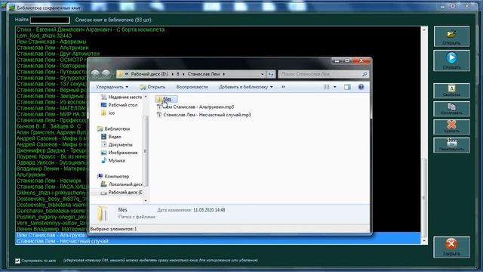The height and width of the screenshot is (272, 483).
Task: Select Компьютер in Explorer sidebar
Action: pyautogui.click(x=112, y=176)
